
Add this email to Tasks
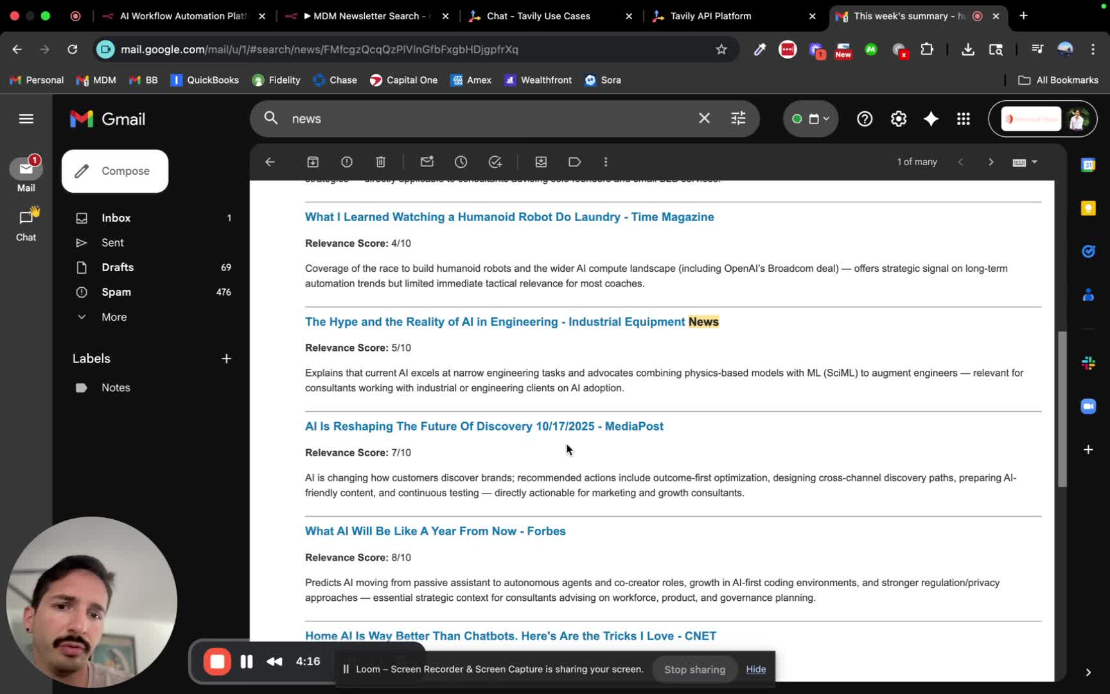tap(495, 162)
